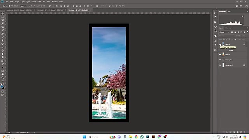Select the Zoom tool

click(3, 77)
